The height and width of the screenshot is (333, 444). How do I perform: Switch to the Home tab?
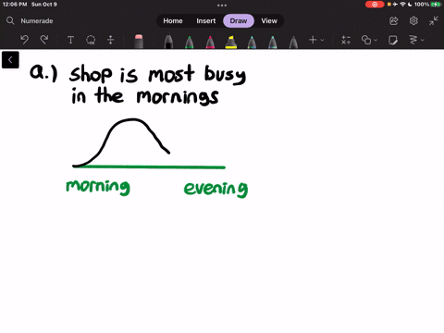[173, 21]
